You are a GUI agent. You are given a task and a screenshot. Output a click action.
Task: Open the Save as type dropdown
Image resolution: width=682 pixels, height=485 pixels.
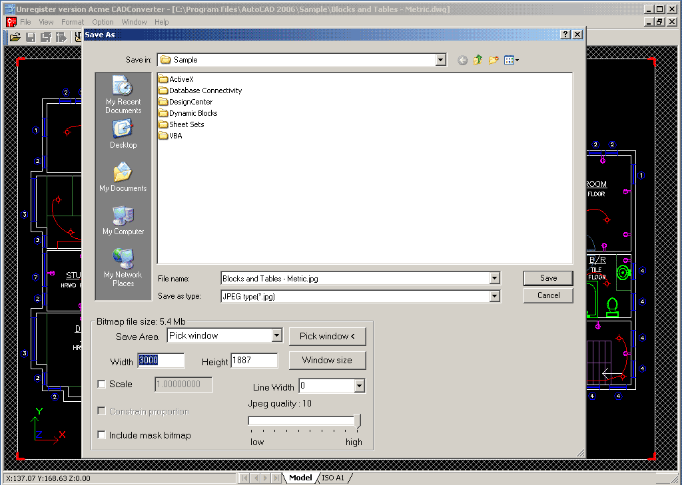click(495, 295)
